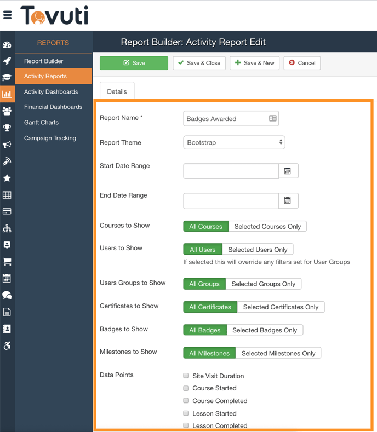The image size is (377, 432).
Task: Click the satellite dish sidebar icon
Action: click(7, 162)
